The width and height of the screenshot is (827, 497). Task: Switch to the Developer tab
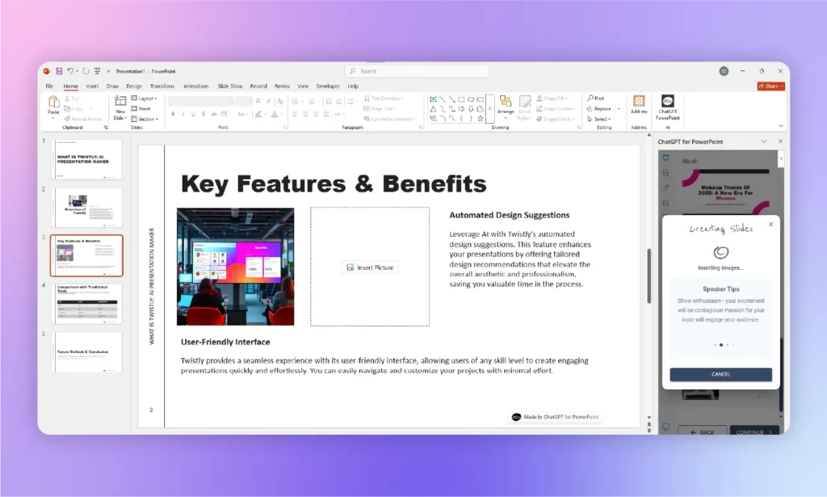pyautogui.click(x=328, y=86)
